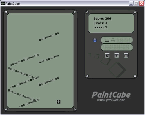Click the restart button with the spiral icon

click(107, 56)
